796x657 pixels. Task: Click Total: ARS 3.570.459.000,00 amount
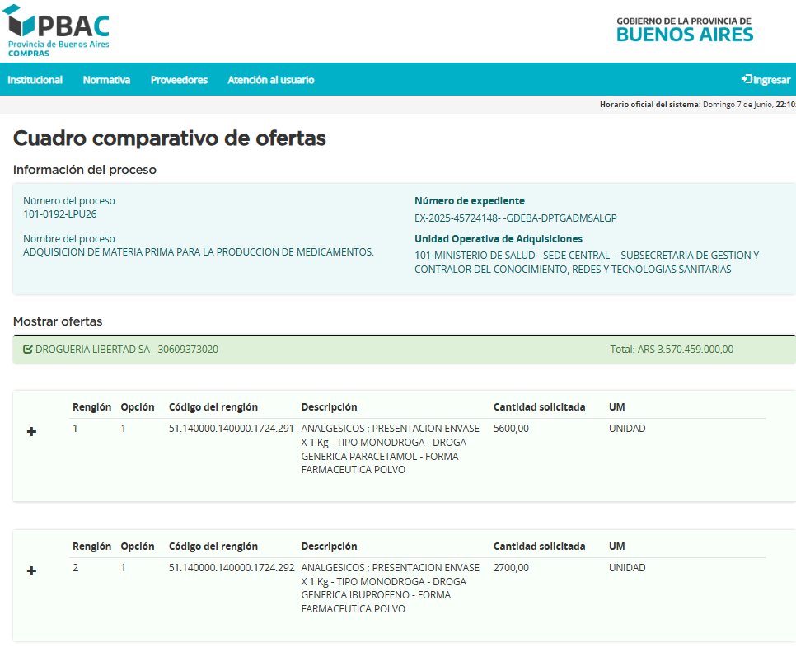(672, 350)
